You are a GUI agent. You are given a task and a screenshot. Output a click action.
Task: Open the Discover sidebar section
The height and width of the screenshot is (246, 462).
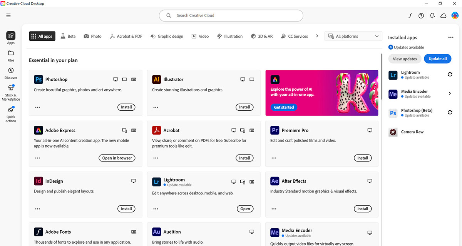11,73
